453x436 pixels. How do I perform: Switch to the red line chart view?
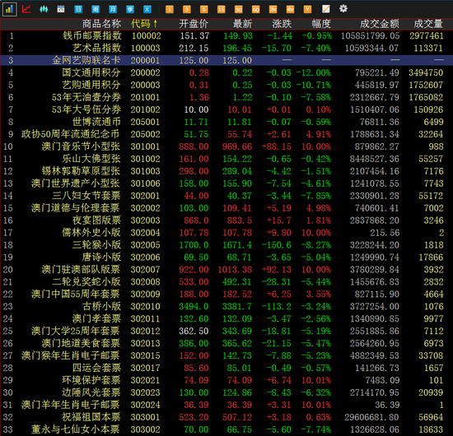pyautogui.click(x=26, y=9)
